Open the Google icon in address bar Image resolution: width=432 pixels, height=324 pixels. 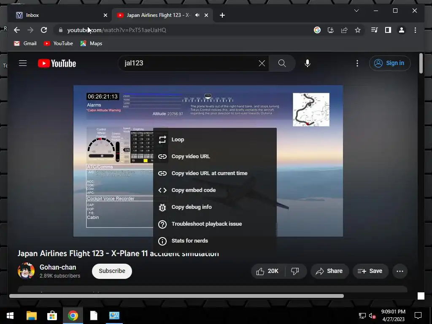point(317,30)
